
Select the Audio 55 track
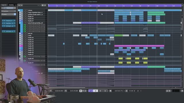31,44
